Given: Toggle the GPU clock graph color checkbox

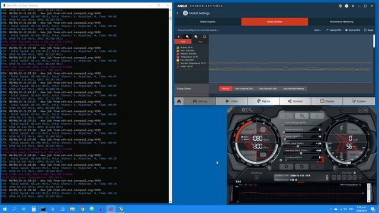Looking at the screenshot, I should click(x=178, y=51).
